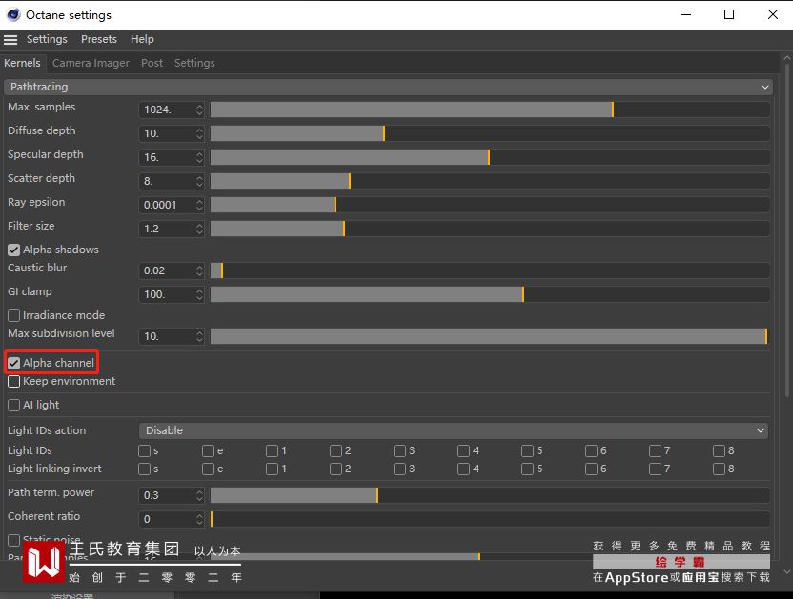Check Light IDs checkbox 4
This screenshot has width=793, height=599.
tap(463, 450)
